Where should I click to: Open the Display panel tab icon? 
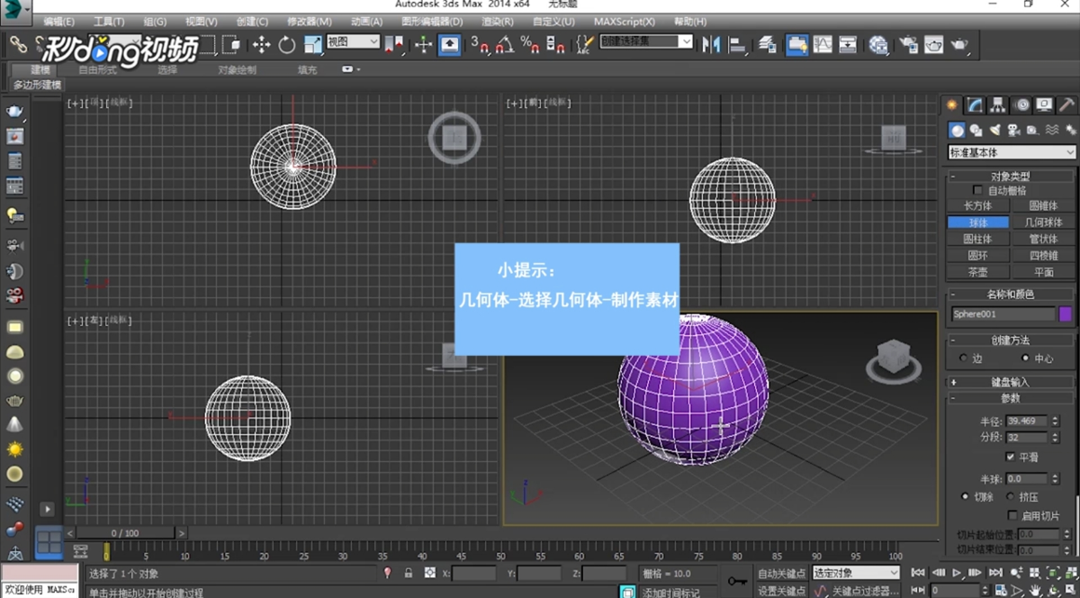pos(1044,105)
